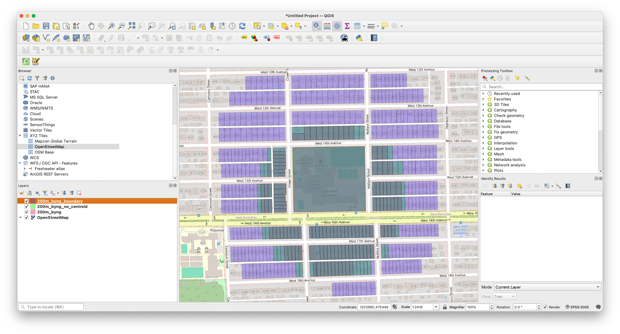Select OSM Base in the browser tree
The image size is (620, 334).
tap(44, 152)
